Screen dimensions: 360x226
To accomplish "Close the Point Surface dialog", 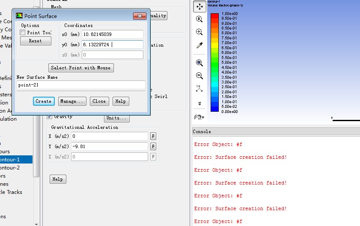I will [140, 16].
